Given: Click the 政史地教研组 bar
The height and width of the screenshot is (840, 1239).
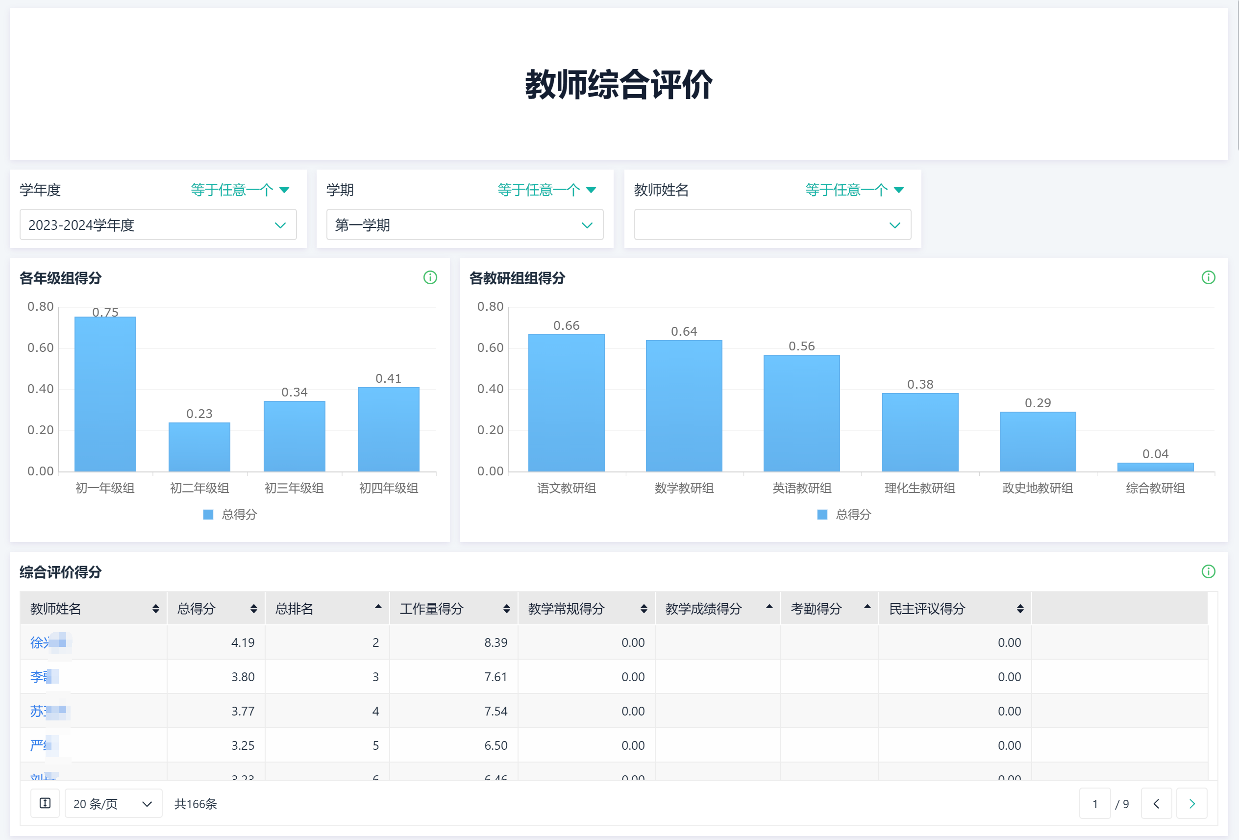Looking at the screenshot, I should [1038, 442].
